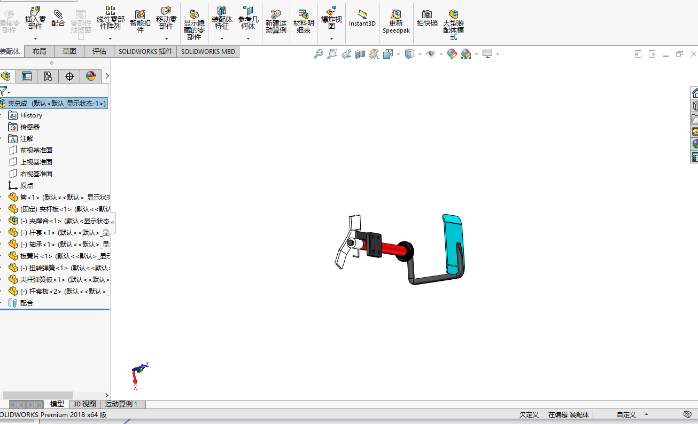Open the 参考几何体 Reference Geometry tool
Image resolution: width=698 pixels, height=424 pixels.
pos(248,18)
